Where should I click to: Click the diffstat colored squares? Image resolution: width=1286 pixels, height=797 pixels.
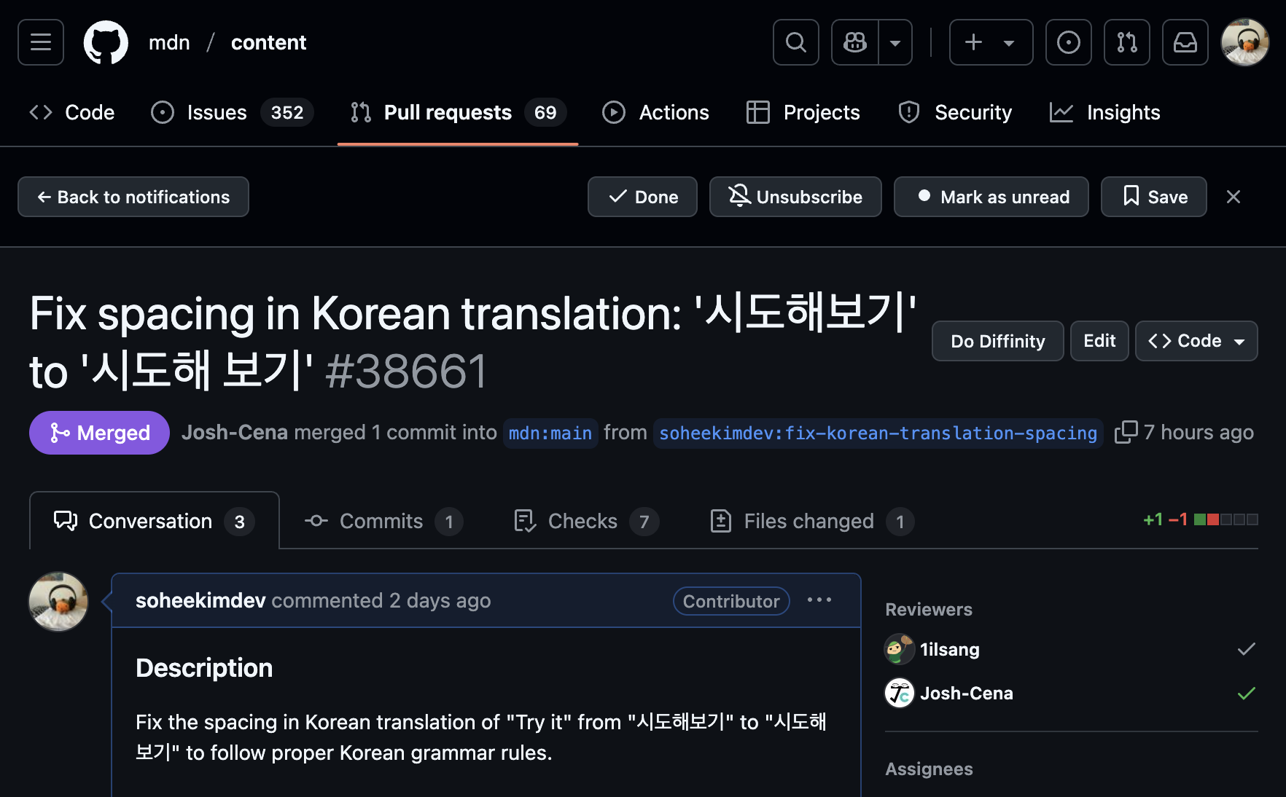pyautogui.click(x=1226, y=519)
